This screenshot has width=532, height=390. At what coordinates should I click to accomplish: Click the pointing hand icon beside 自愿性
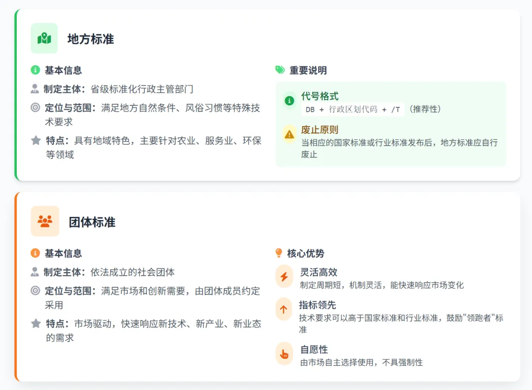tap(284, 354)
